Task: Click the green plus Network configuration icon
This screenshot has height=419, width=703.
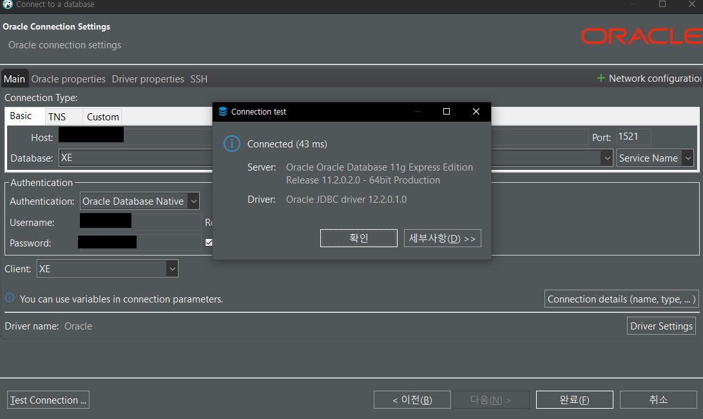Action: pos(601,79)
